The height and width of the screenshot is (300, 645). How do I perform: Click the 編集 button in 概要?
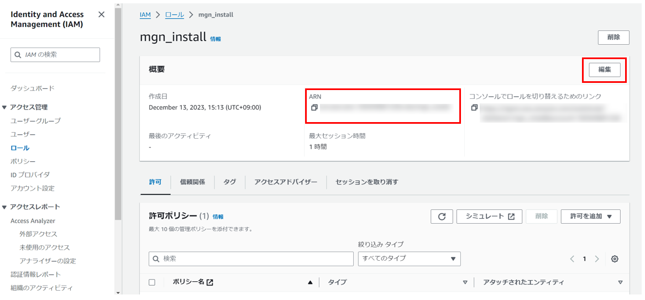coord(604,70)
